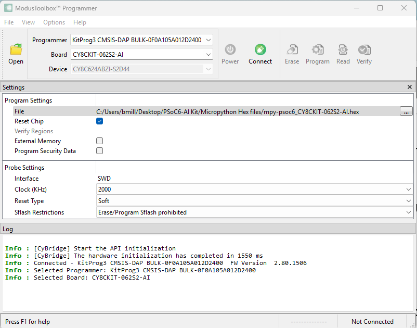Open the Help menu
Image resolution: width=417 pixels, height=328 pixels.
80,22
